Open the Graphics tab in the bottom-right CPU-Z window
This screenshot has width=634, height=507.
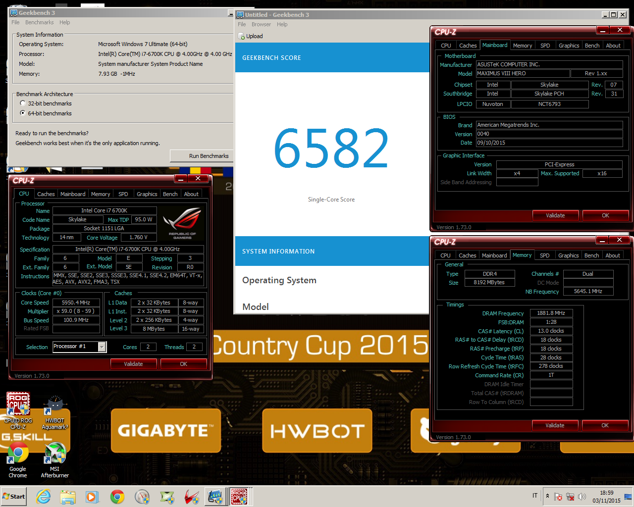point(568,255)
